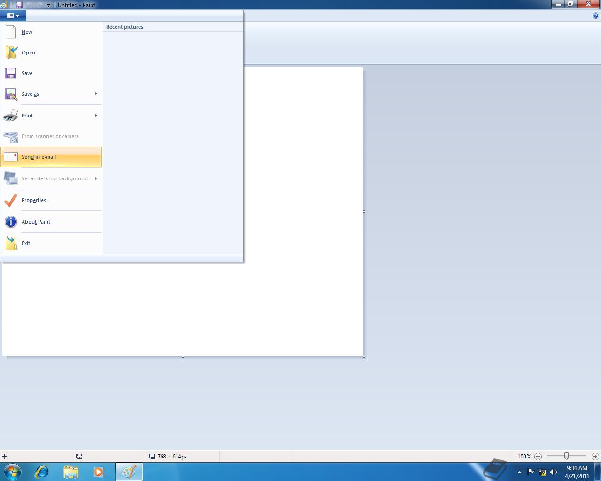
Task: Expand the Print submenu arrow
Action: tap(96, 116)
